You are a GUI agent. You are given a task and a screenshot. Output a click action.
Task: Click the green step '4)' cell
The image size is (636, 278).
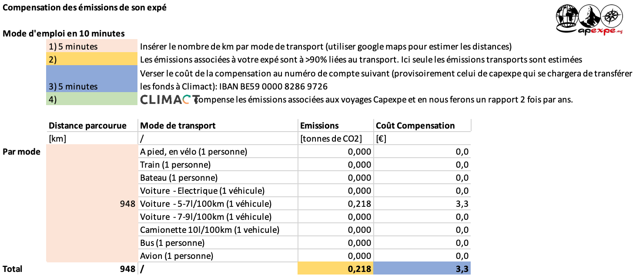[x=92, y=99]
